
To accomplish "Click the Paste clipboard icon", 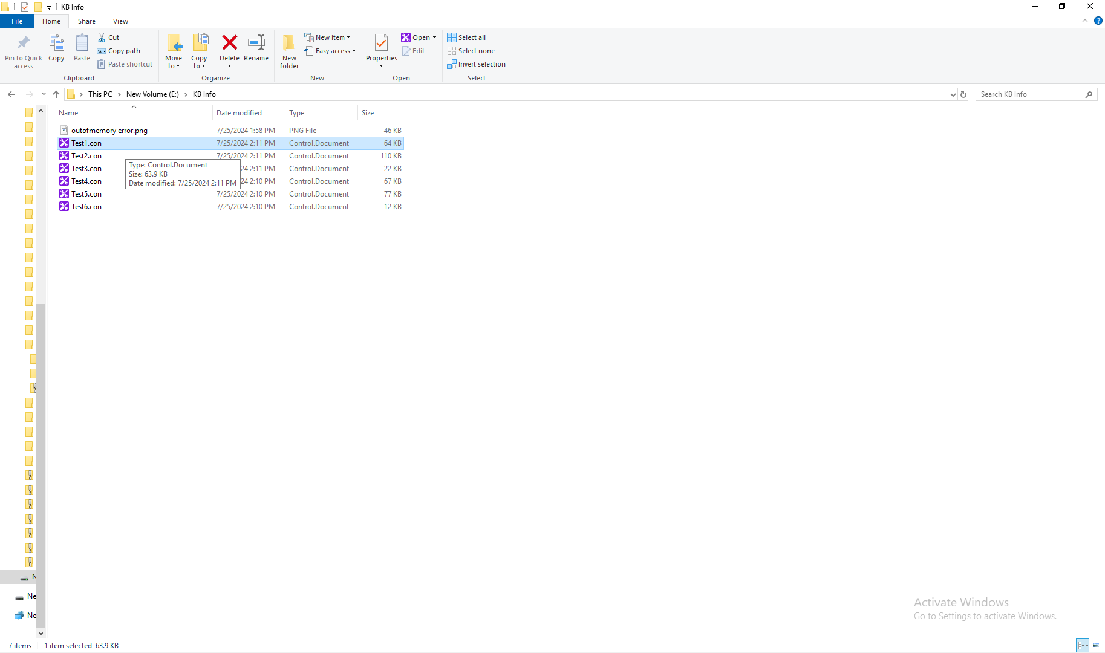I will click(82, 43).
